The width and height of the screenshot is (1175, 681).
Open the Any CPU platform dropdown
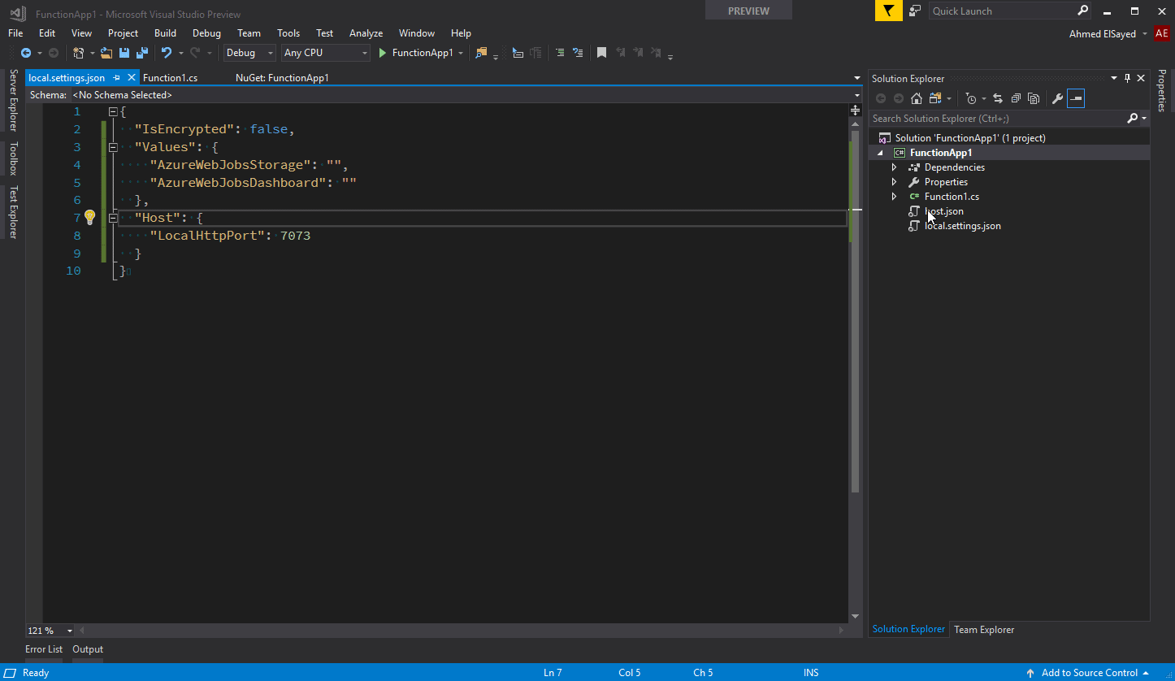tap(326, 53)
